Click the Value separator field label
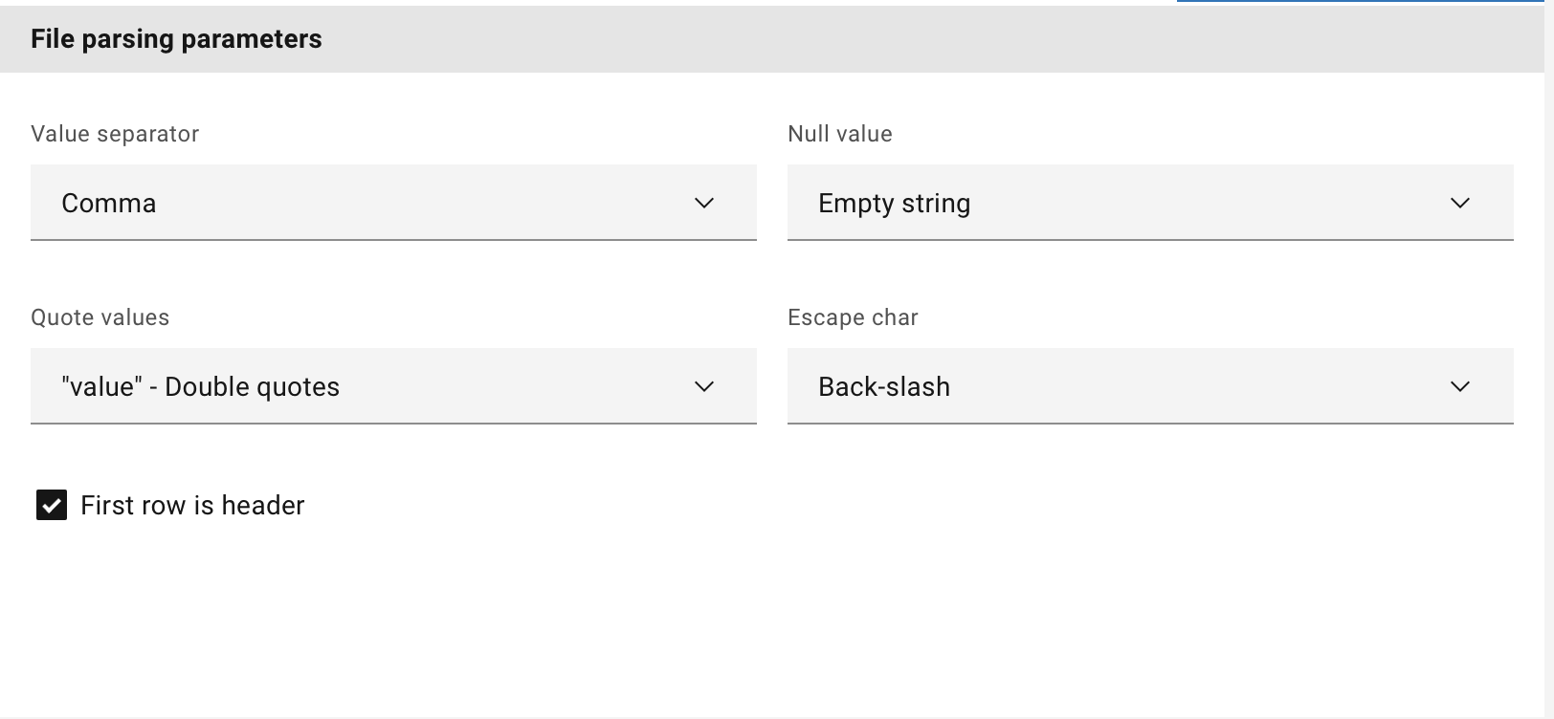The image size is (1554, 719). 115,134
